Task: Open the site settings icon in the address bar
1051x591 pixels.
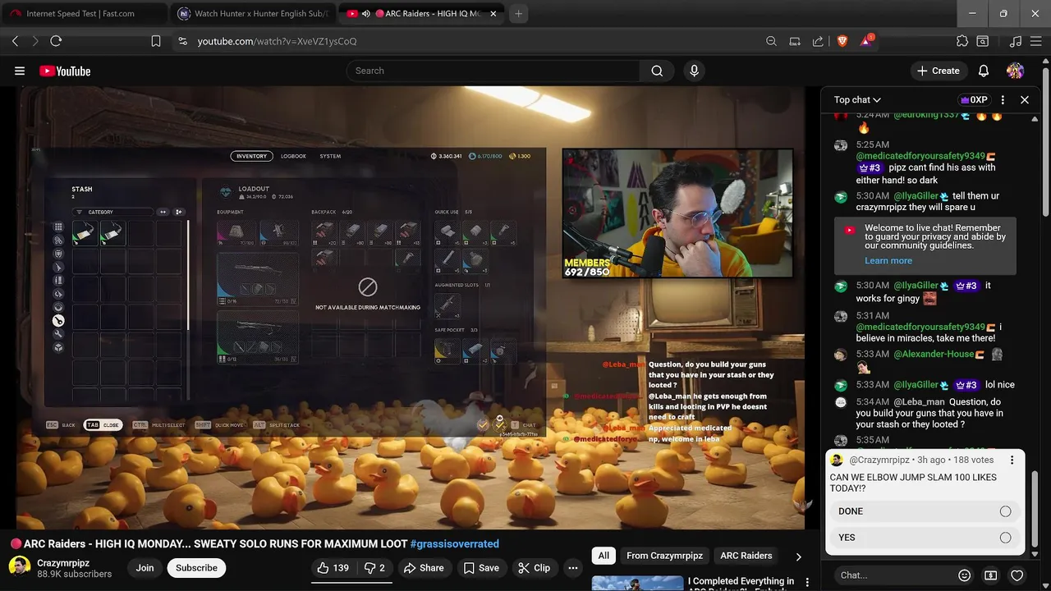Action: (181, 41)
